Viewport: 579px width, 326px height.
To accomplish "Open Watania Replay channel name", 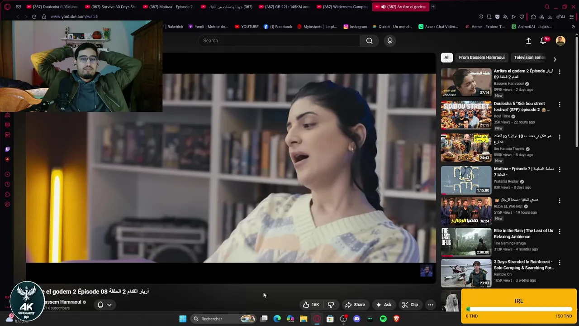I will pyautogui.click(x=506, y=182).
